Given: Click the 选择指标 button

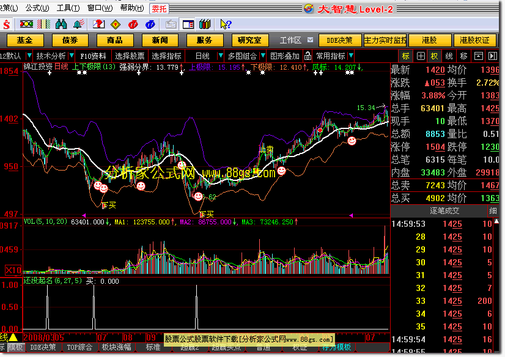Looking at the screenshot, I should 166,56.
